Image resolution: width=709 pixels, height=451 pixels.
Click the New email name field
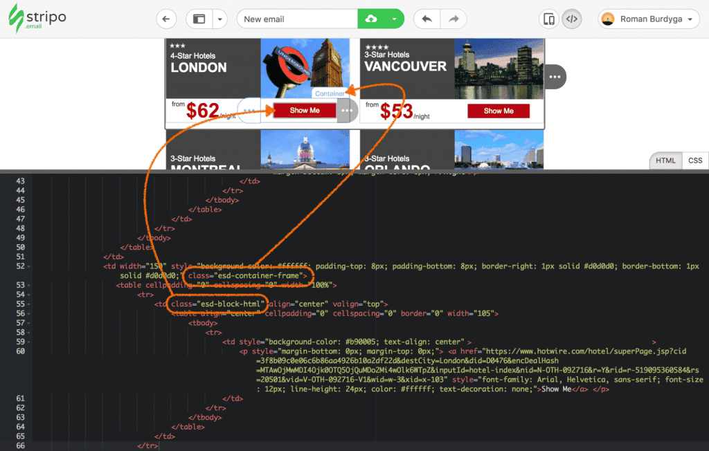click(297, 19)
